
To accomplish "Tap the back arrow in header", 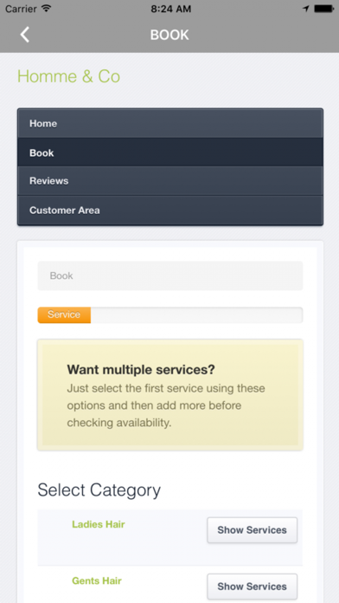I will (24, 35).
